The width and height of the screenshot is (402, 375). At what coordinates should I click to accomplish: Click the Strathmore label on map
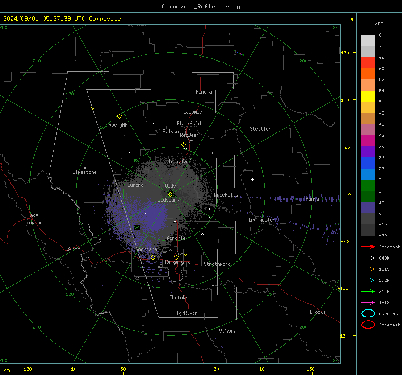coord(218,264)
